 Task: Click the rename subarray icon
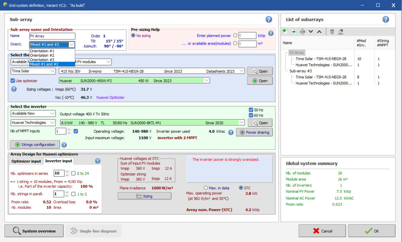click(302, 31)
